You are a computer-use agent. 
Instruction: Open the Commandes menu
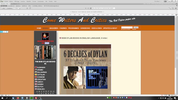tap(40, 2)
